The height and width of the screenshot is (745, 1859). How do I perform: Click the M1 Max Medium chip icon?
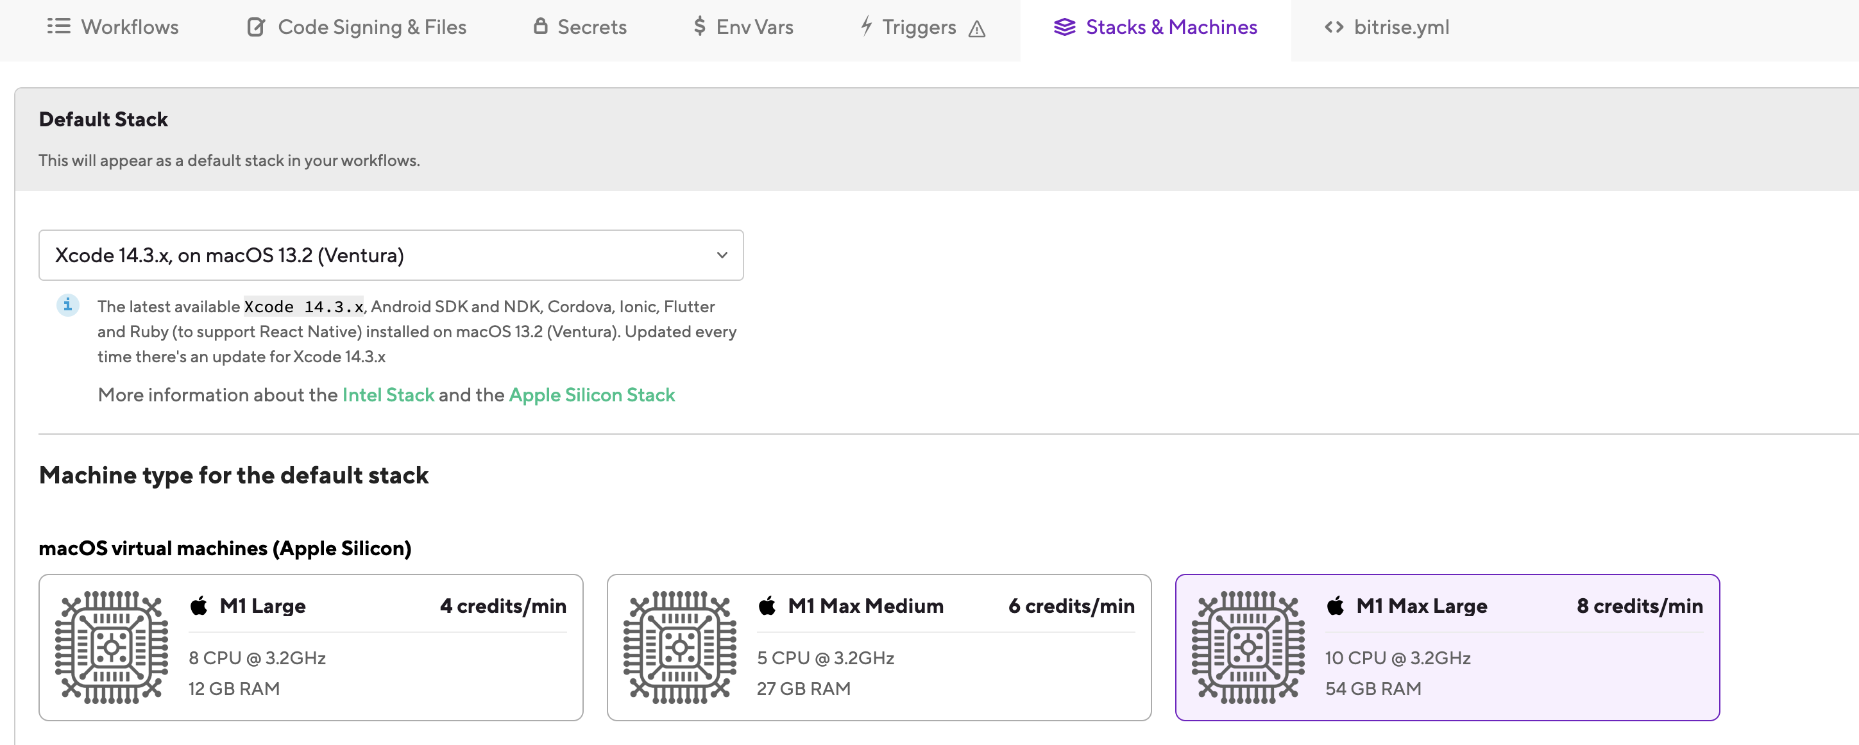coord(679,647)
